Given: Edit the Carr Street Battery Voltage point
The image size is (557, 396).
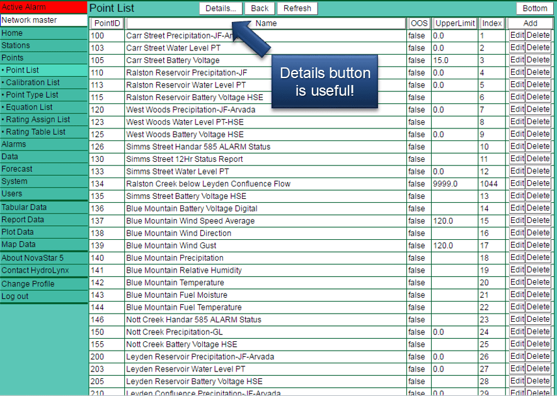Looking at the screenshot, I should [x=517, y=60].
